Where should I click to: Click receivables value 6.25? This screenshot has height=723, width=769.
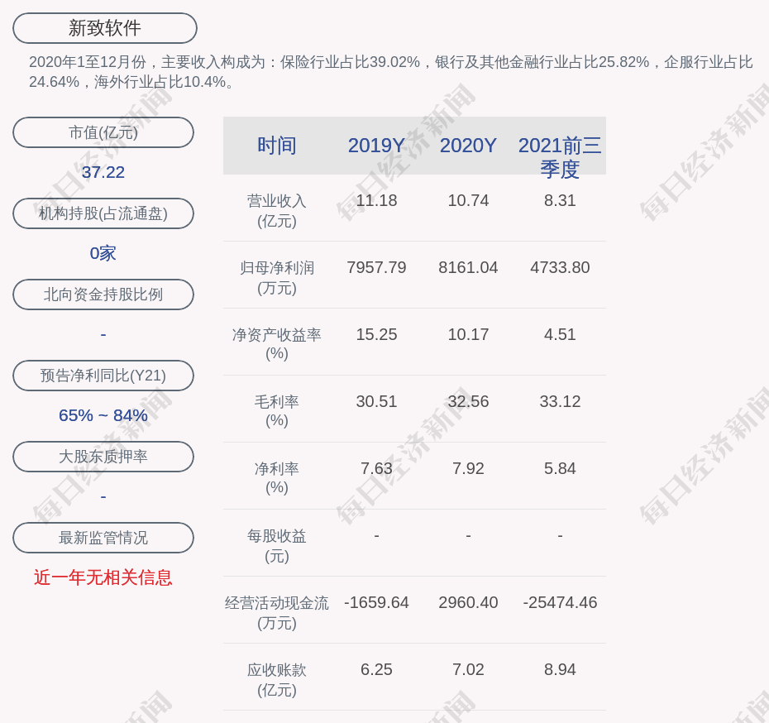pos(376,669)
